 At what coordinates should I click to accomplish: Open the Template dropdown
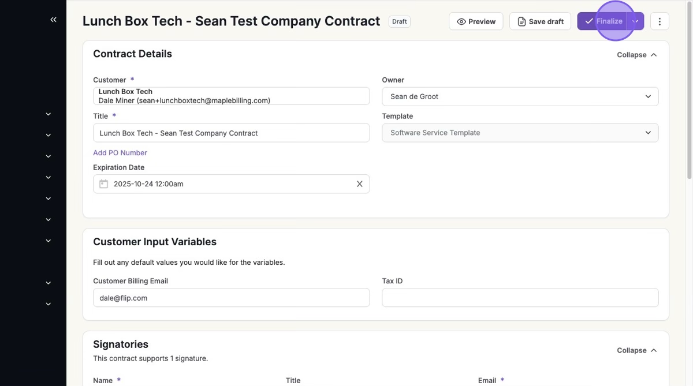(x=520, y=133)
